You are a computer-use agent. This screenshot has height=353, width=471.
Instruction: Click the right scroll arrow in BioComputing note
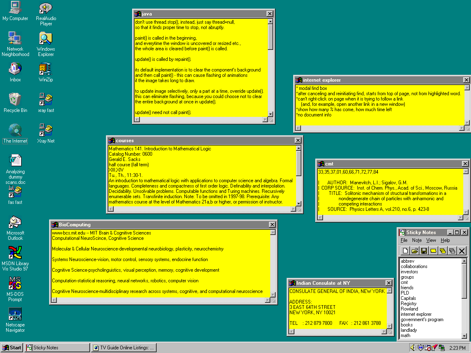268,300
